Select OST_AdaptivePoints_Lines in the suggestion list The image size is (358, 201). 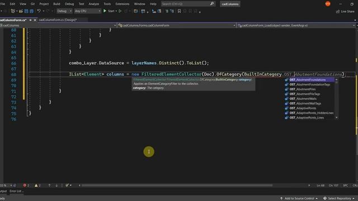pos(309,118)
